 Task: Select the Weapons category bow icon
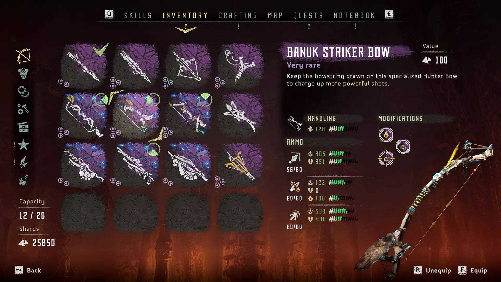(x=23, y=56)
